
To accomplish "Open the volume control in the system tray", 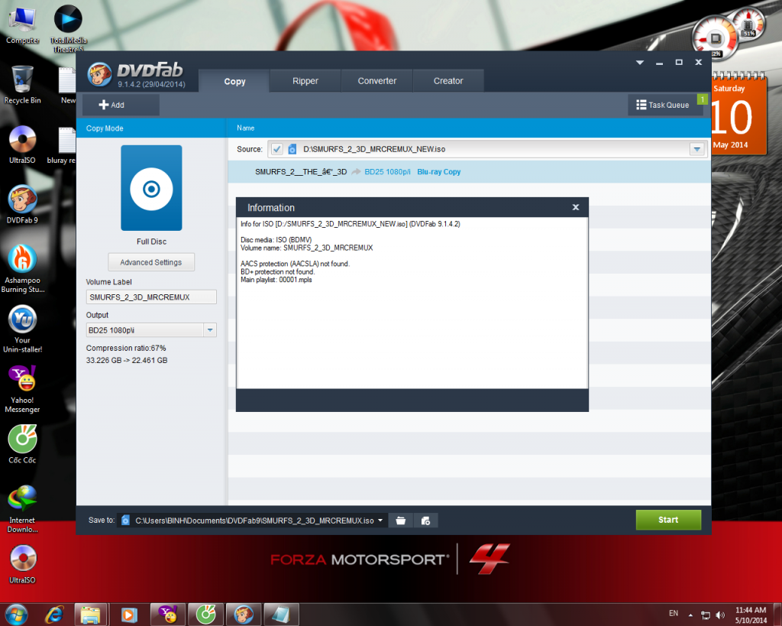I will [720, 615].
